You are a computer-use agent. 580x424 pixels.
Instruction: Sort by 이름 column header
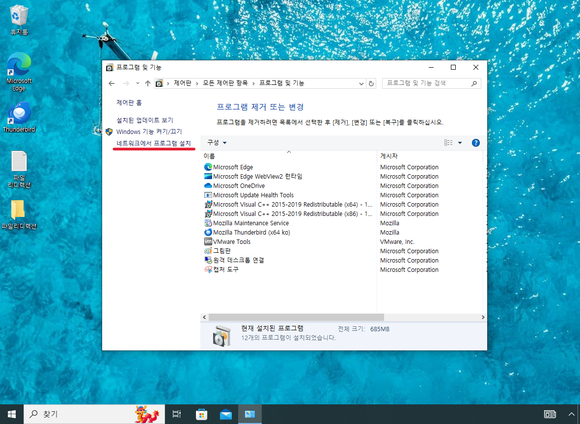[288, 156]
